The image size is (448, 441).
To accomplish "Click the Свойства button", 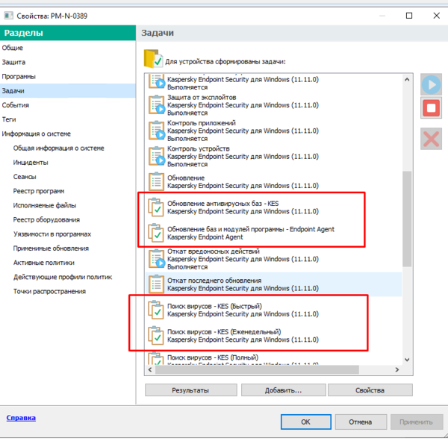I will click(x=370, y=390).
